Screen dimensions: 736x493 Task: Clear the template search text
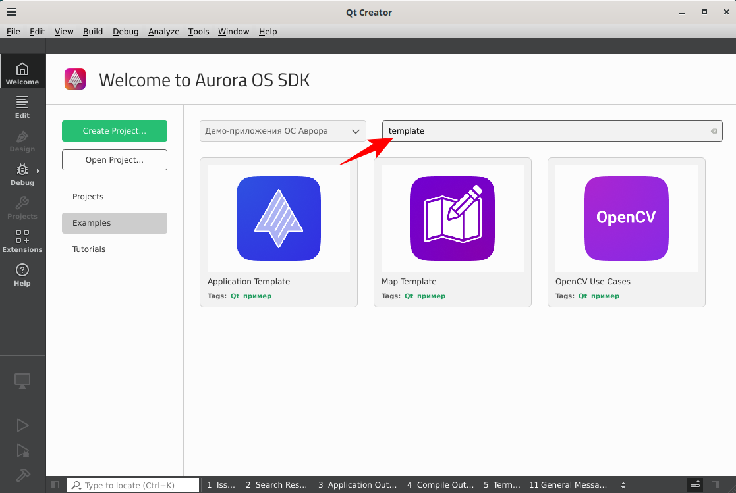click(714, 131)
